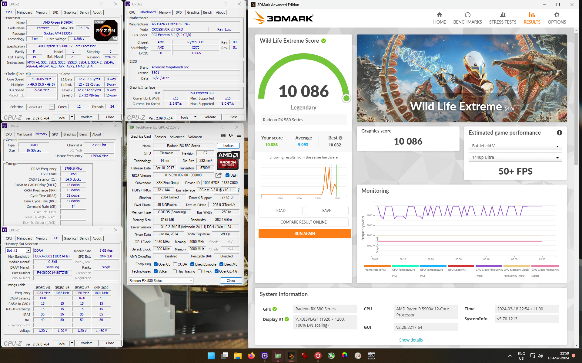The width and height of the screenshot is (582, 363).
Task: Click the 3DMark taskbar icon
Action: tap(291, 356)
